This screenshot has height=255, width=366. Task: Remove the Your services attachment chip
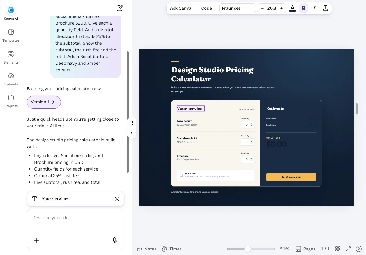click(117, 199)
